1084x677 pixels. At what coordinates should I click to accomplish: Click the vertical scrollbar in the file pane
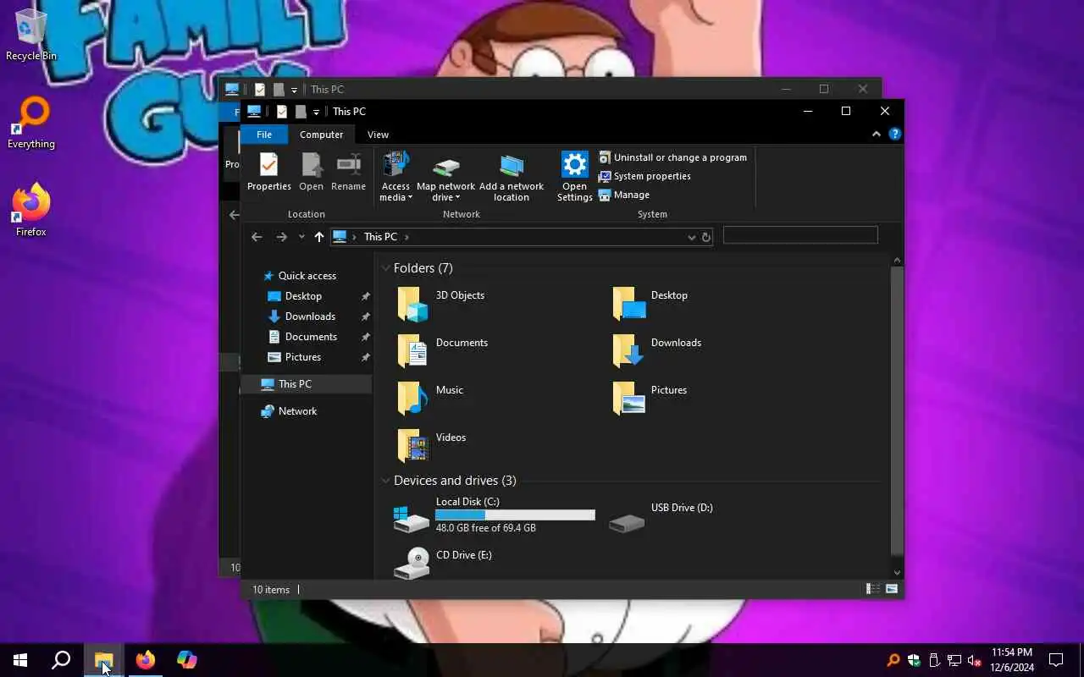click(898, 410)
